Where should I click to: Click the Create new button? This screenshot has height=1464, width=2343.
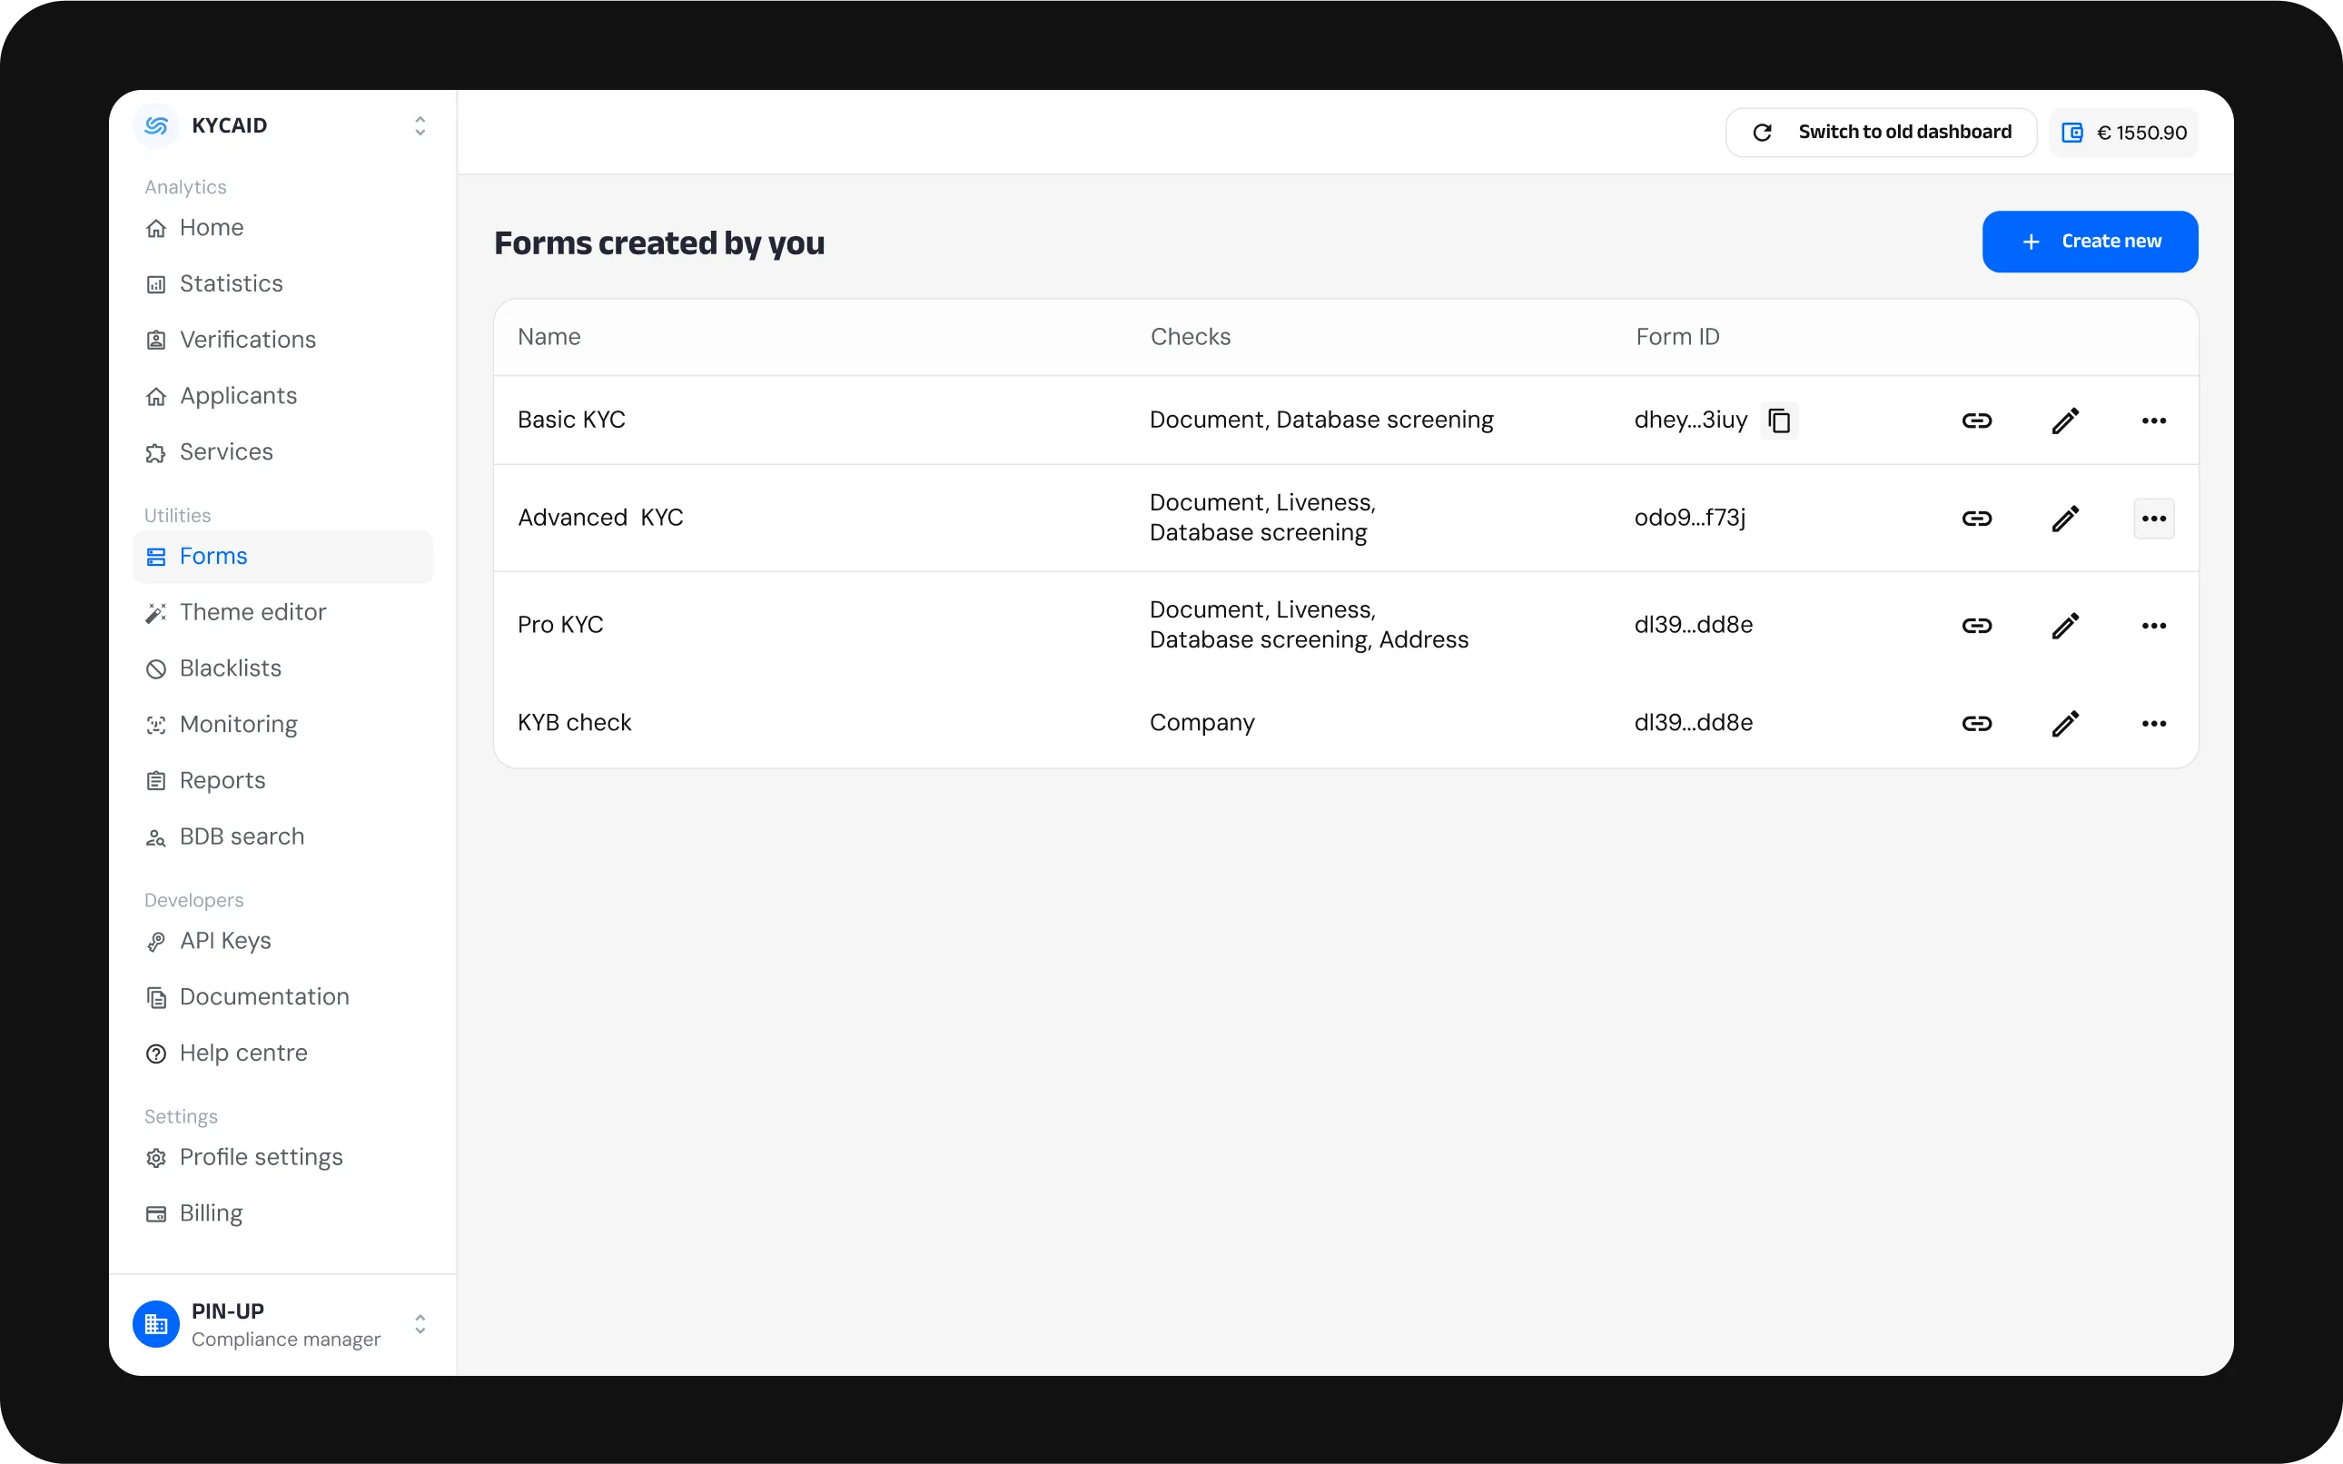[x=2090, y=241]
